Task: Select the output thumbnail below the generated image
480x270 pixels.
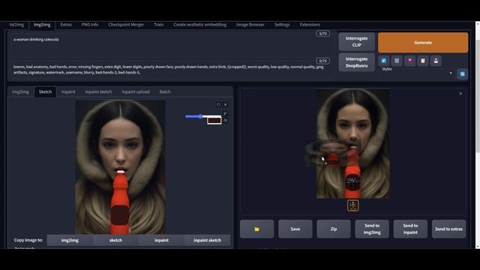Action: click(353, 205)
